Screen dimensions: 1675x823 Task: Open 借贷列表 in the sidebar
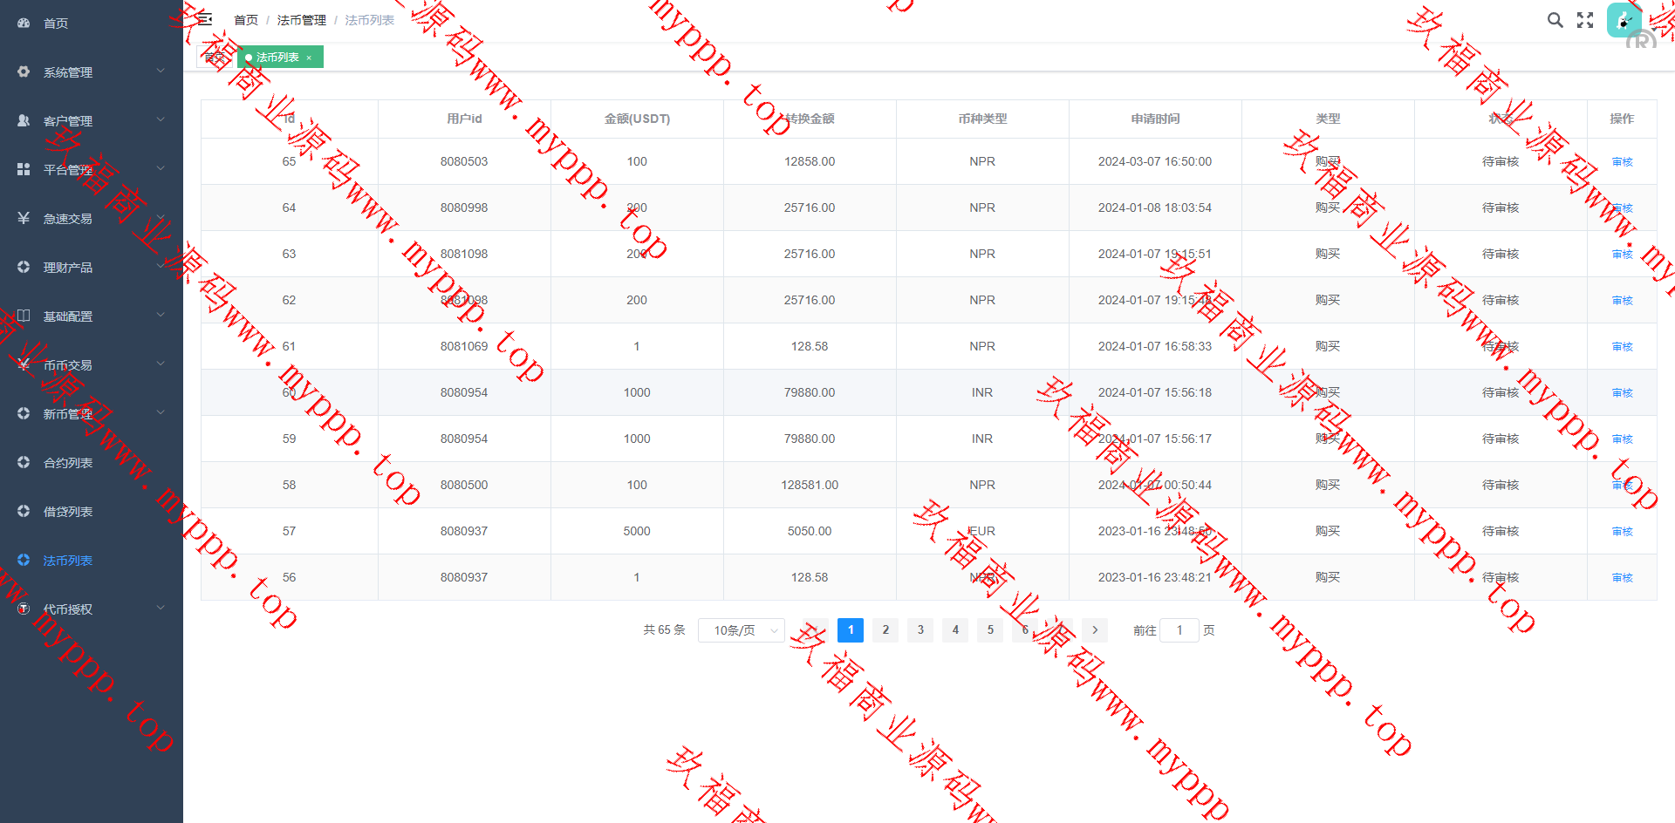67,512
